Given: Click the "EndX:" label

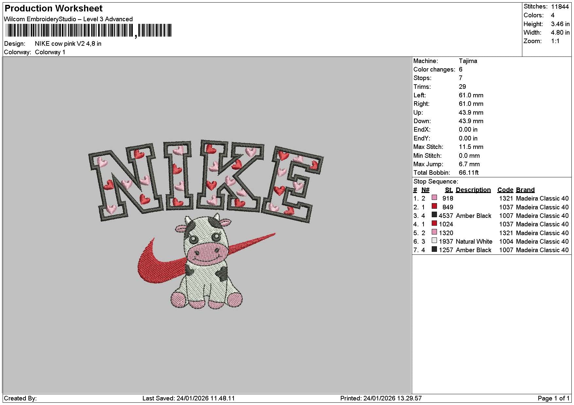Looking at the screenshot, I should (422, 130).
